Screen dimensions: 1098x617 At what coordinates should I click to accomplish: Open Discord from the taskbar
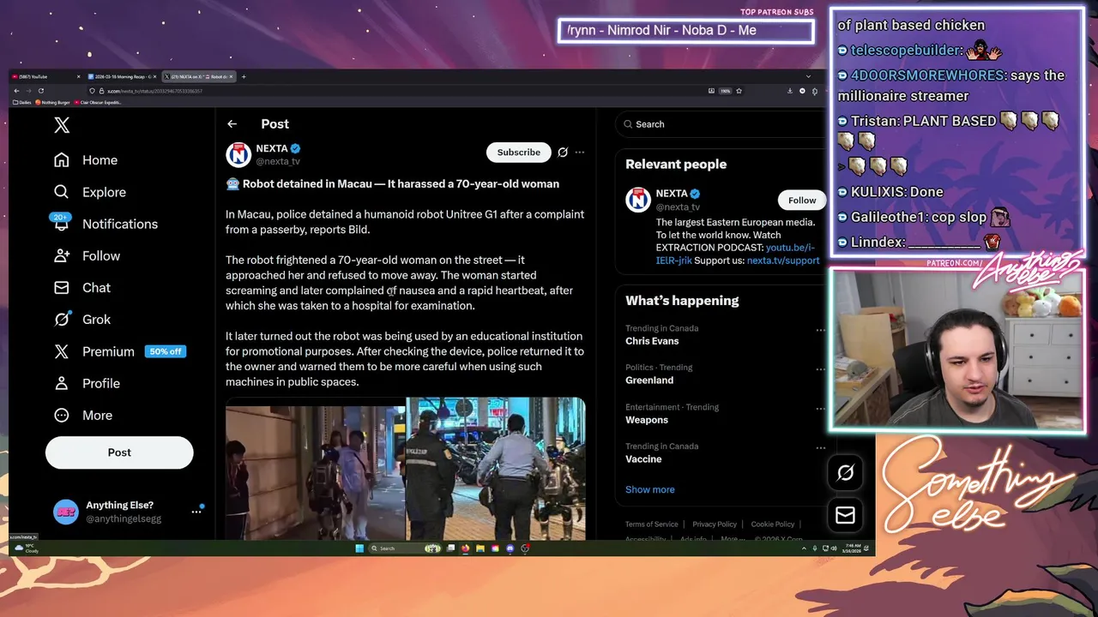tap(510, 548)
